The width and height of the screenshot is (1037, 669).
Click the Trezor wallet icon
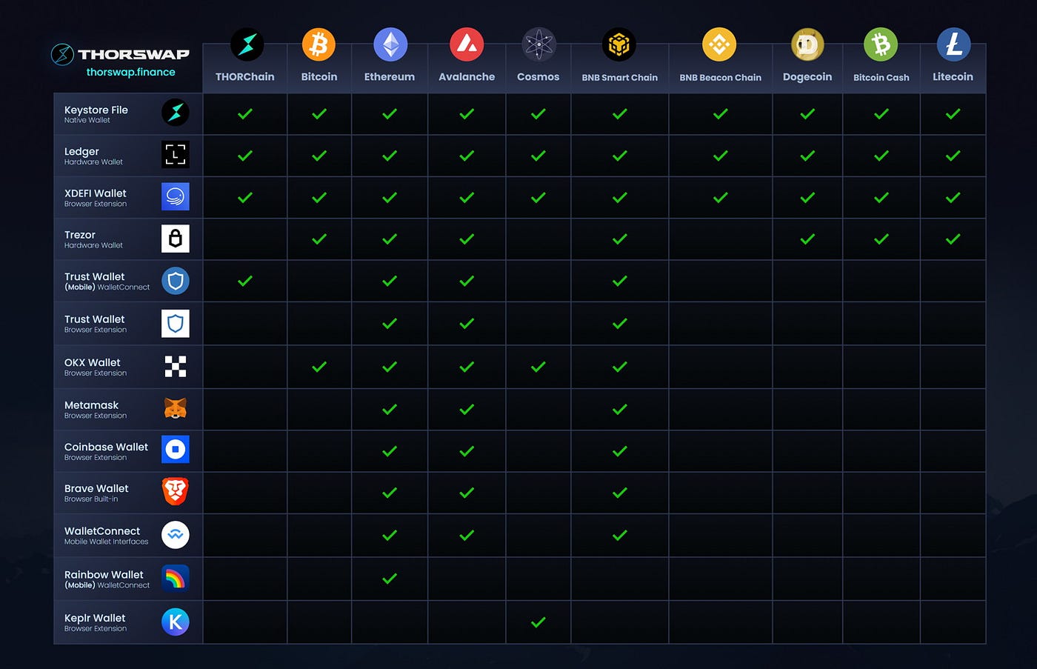[176, 239]
